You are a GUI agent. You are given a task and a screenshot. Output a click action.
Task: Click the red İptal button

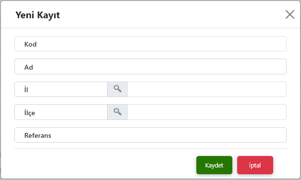(255, 165)
